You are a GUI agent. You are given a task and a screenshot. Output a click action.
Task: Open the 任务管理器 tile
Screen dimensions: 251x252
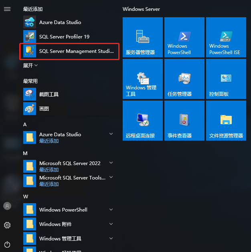[184, 79]
